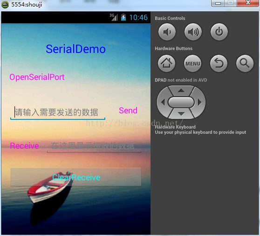
Task: Click the DPAD down arrow
Action: click(181, 114)
